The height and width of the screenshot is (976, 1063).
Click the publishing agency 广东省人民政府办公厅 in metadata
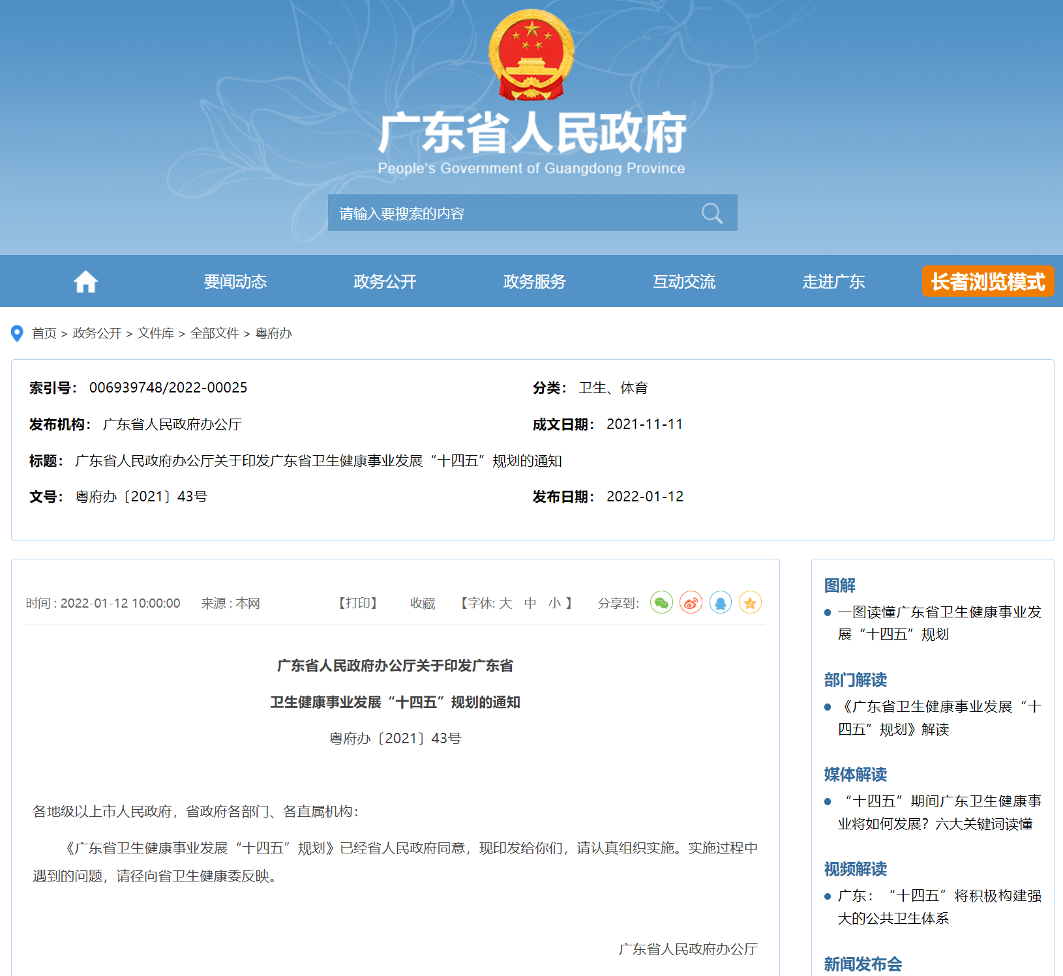(x=172, y=424)
